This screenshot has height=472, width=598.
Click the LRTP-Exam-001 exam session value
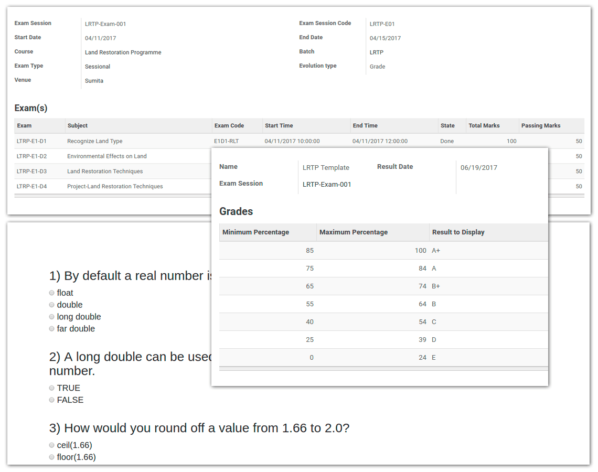tap(105, 23)
